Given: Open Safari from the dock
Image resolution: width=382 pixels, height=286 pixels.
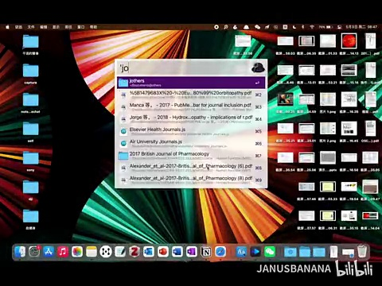Looking at the screenshot, I should coord(220,252).
